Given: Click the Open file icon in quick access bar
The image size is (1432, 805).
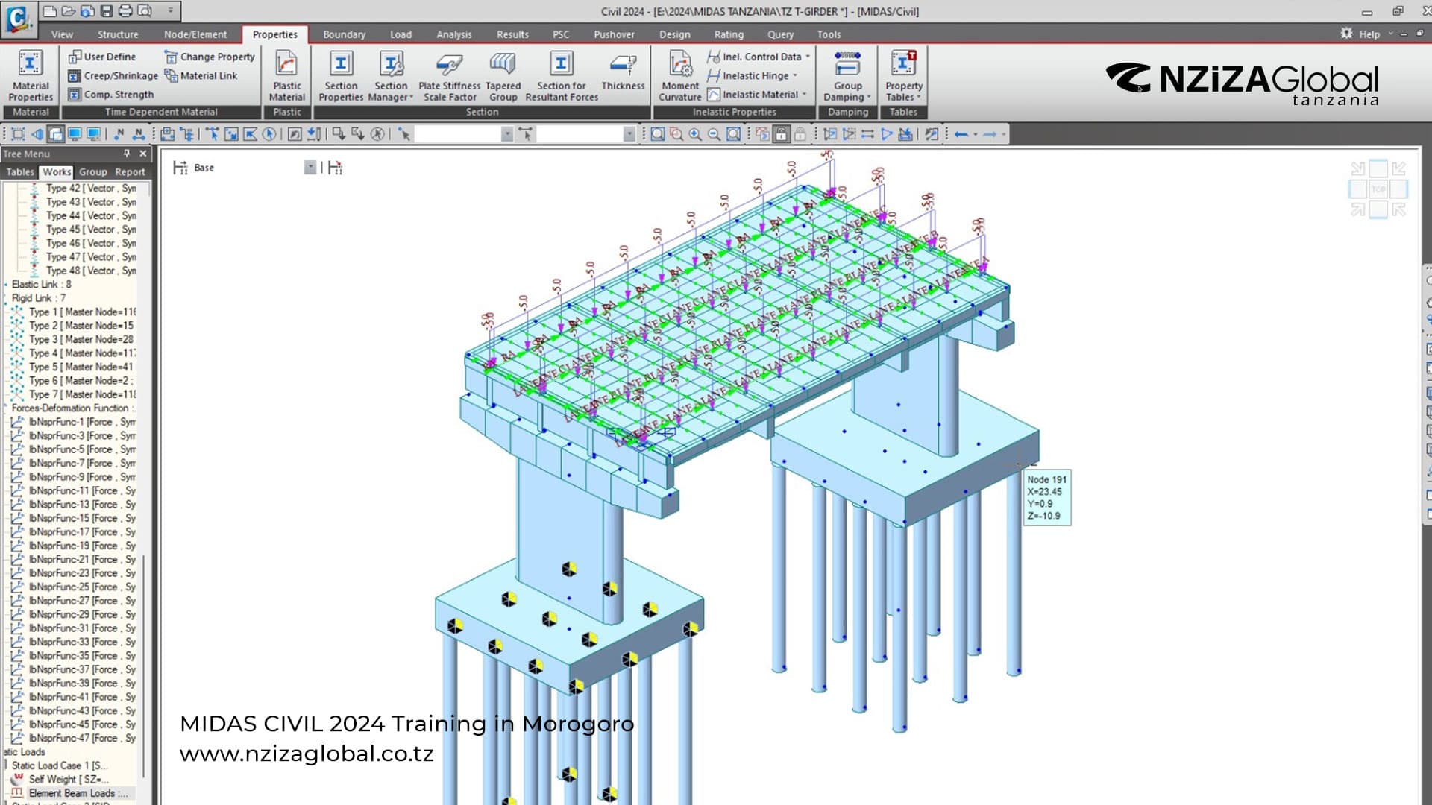Looking at the screenshot, I should coord(68,11).
